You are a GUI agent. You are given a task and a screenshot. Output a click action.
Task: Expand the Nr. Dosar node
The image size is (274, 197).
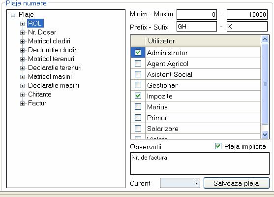(22, 33)
